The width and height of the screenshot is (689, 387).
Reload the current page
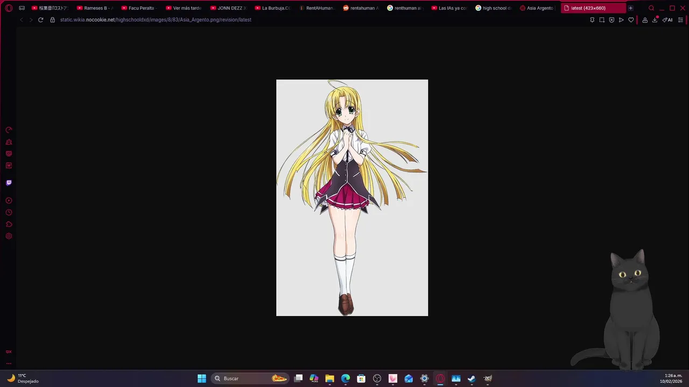40,20
